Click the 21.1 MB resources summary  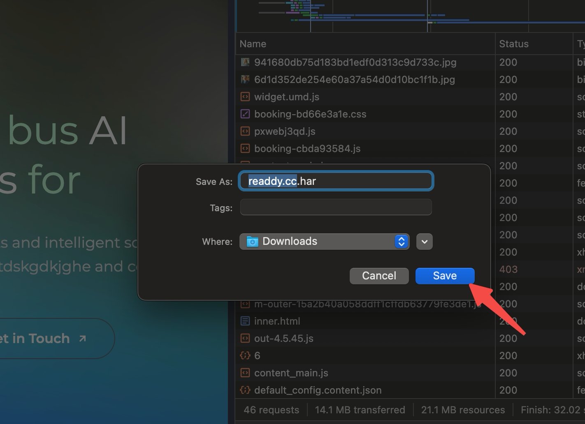pos(463,410)
